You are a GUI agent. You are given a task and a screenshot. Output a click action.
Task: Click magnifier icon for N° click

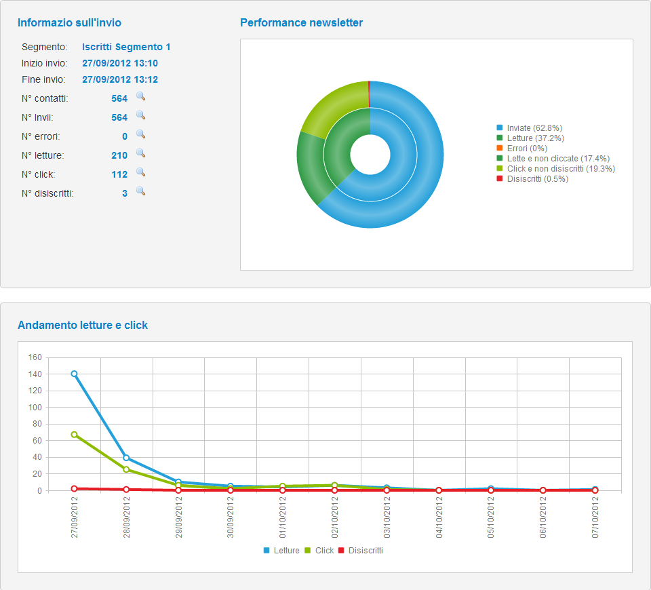141,172
